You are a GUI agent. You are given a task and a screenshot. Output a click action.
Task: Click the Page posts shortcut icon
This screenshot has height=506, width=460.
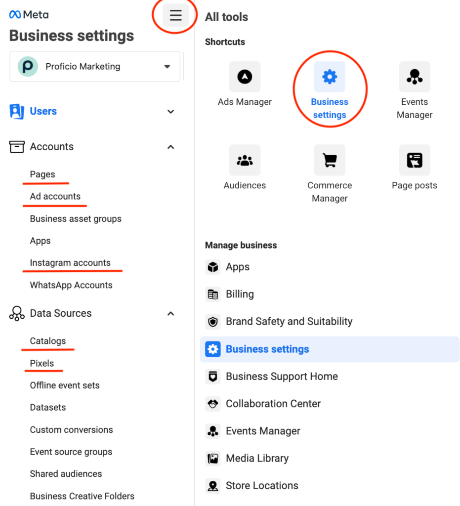pyautogui.click(x=415, y=160)
